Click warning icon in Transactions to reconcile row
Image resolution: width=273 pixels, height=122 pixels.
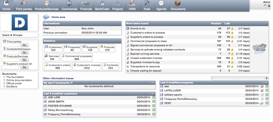pos(232,67)
